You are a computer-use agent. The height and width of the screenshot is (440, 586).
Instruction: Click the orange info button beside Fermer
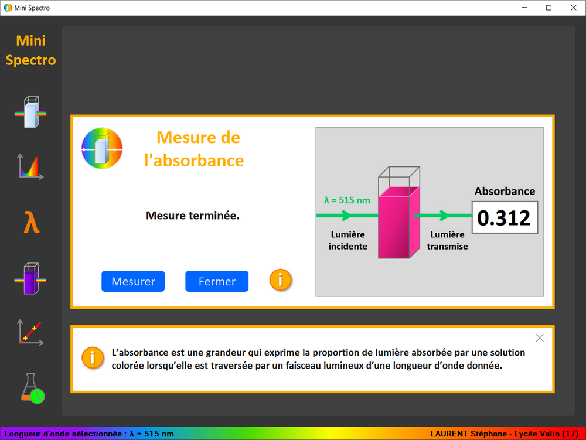[280, 280]
